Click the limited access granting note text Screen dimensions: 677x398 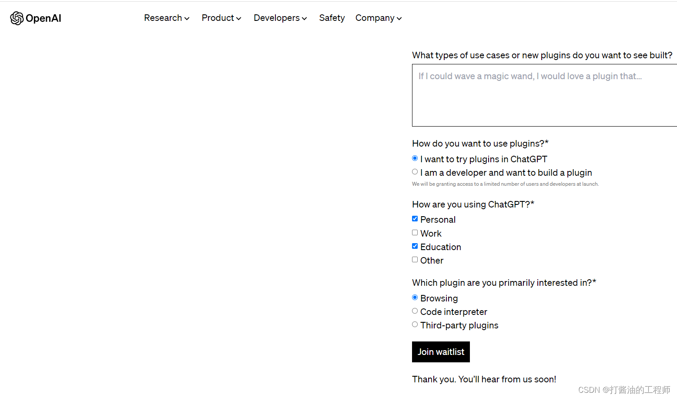coord(505,184)
